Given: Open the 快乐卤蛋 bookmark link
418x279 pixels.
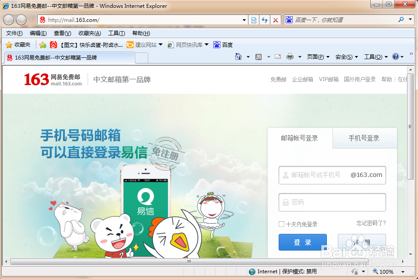Looking at the screenshot, I should click(87, 45).
